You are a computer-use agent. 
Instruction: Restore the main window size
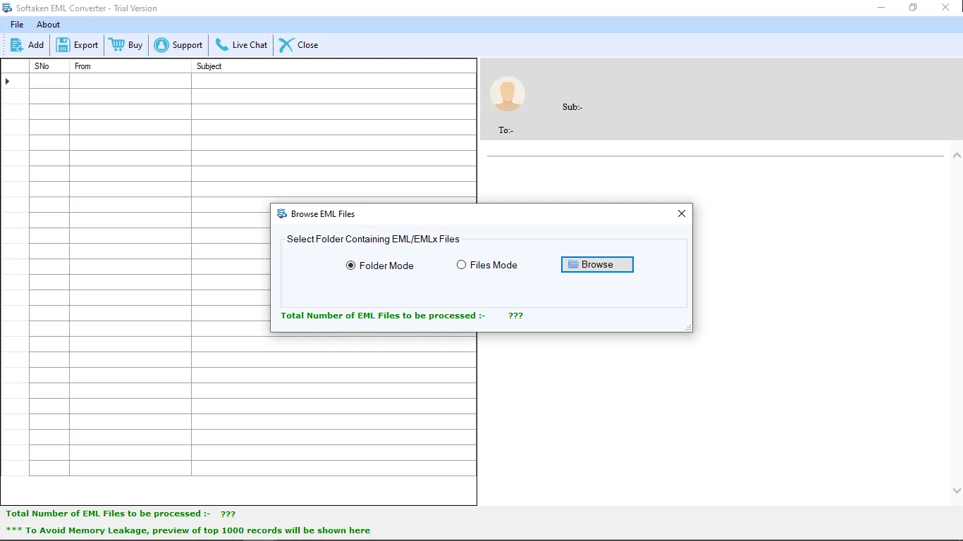(x=913, y=8)
